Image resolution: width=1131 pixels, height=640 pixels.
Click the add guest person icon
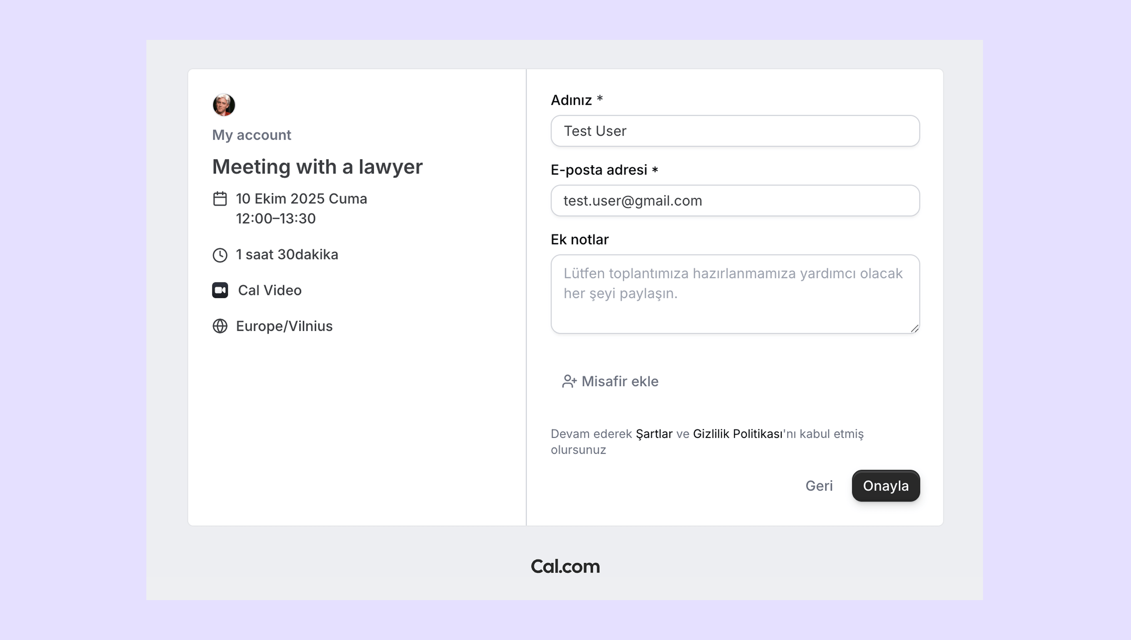(x=569, y=381)
